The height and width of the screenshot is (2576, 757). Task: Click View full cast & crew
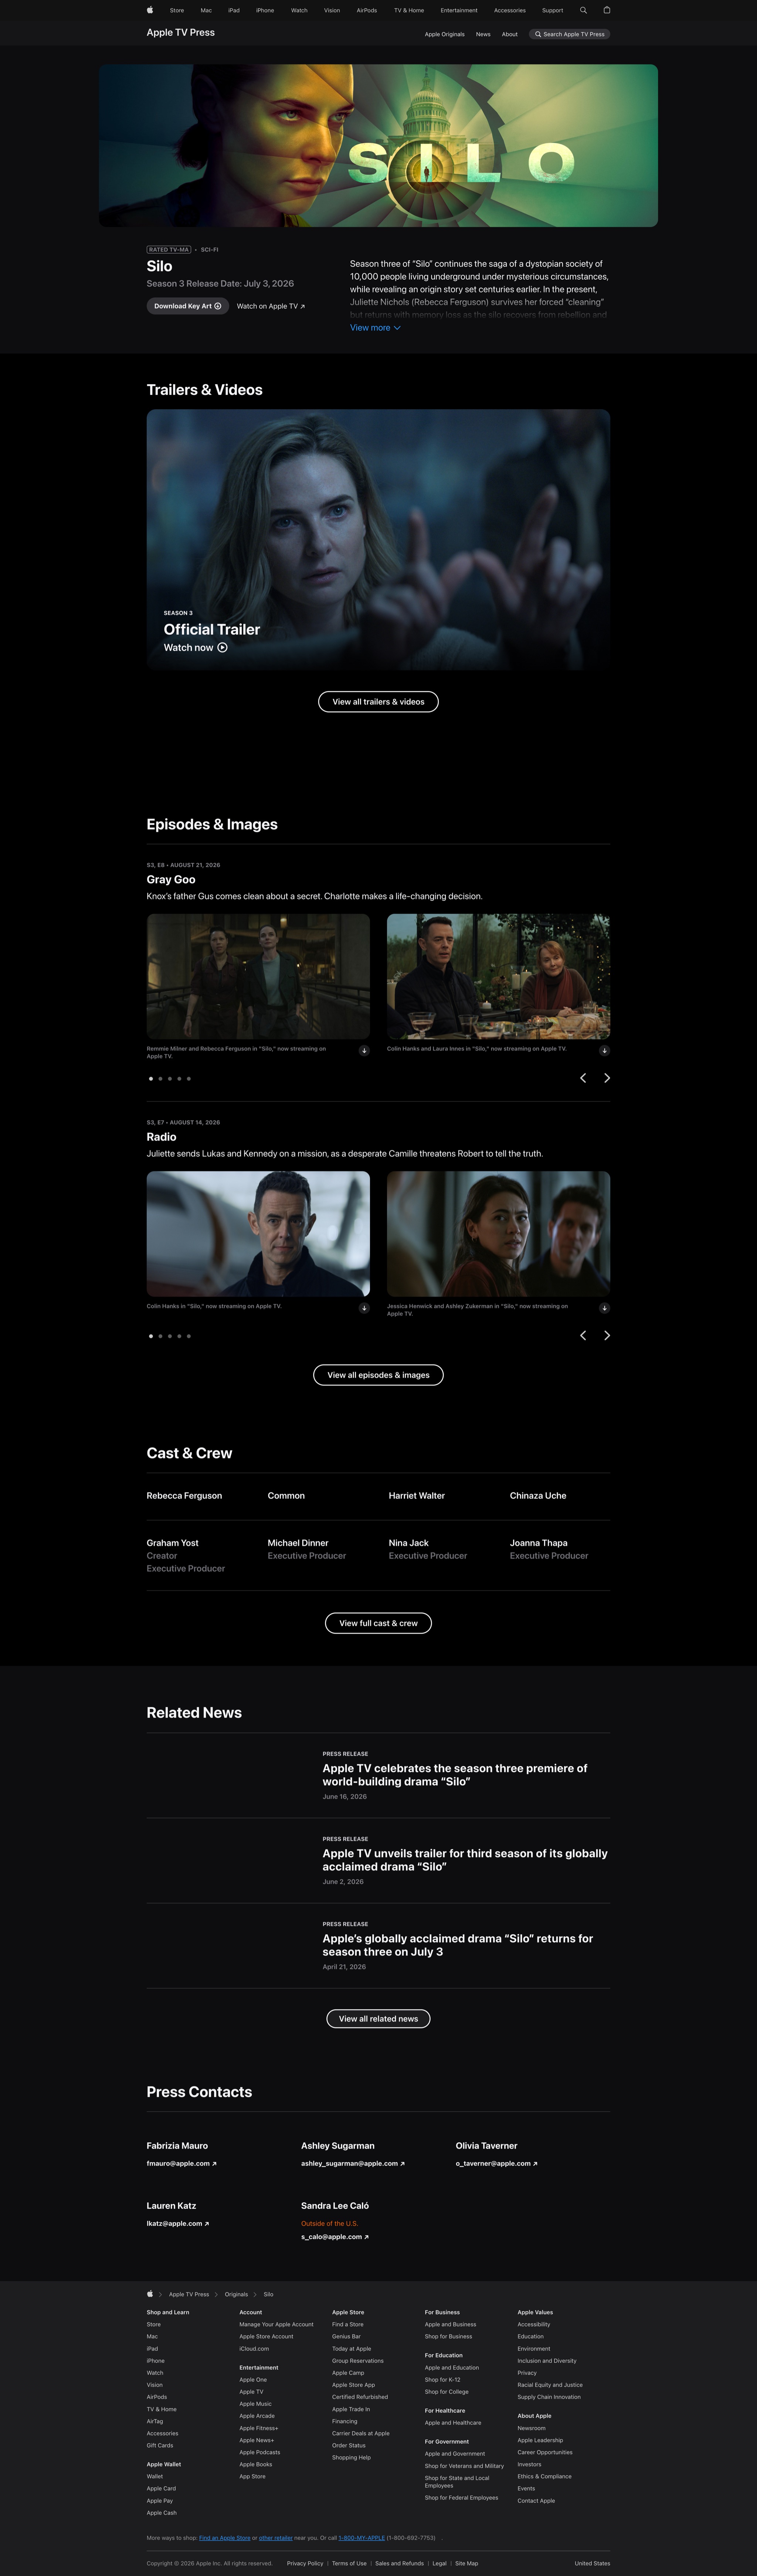[378, 1623]
